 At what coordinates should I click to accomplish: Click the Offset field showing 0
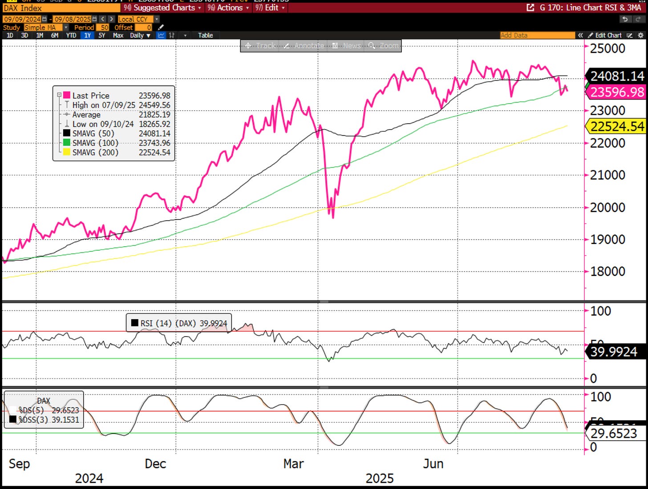(x=144, y=28)
